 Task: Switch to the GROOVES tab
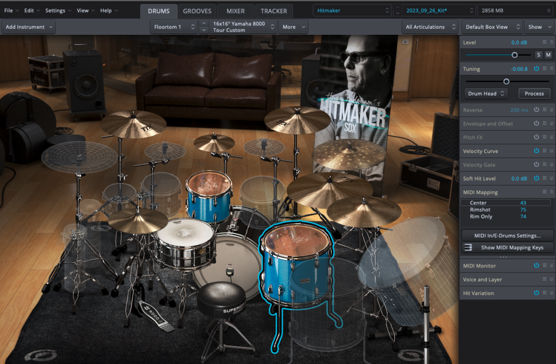point(198,11)
